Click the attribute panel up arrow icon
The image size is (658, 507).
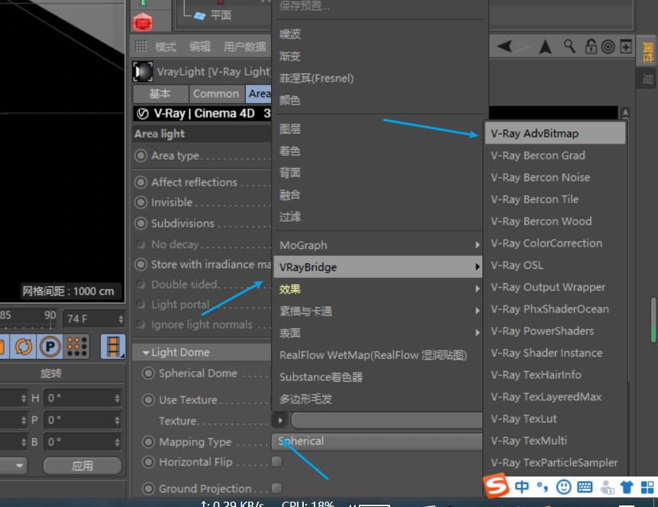click(545, 47)
